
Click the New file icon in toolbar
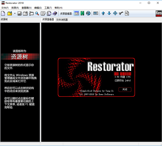3,13
